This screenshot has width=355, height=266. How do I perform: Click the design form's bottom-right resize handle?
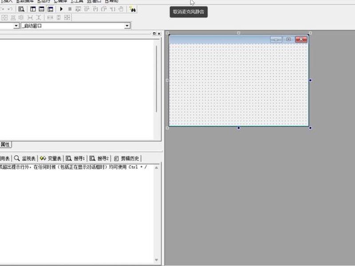[310, 128]
